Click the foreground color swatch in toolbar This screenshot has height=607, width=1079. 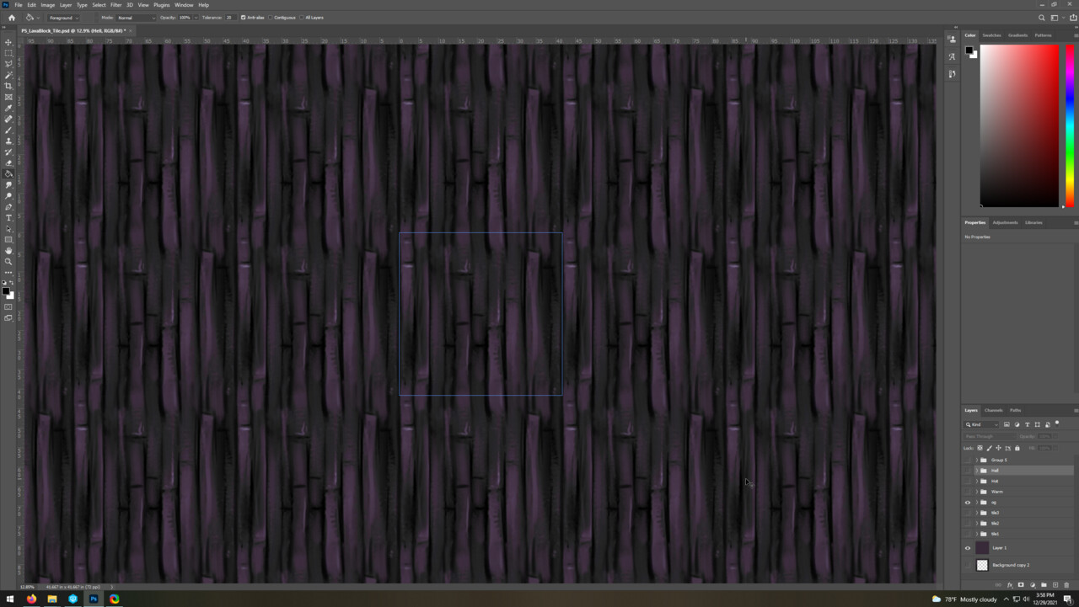(6, 291)
